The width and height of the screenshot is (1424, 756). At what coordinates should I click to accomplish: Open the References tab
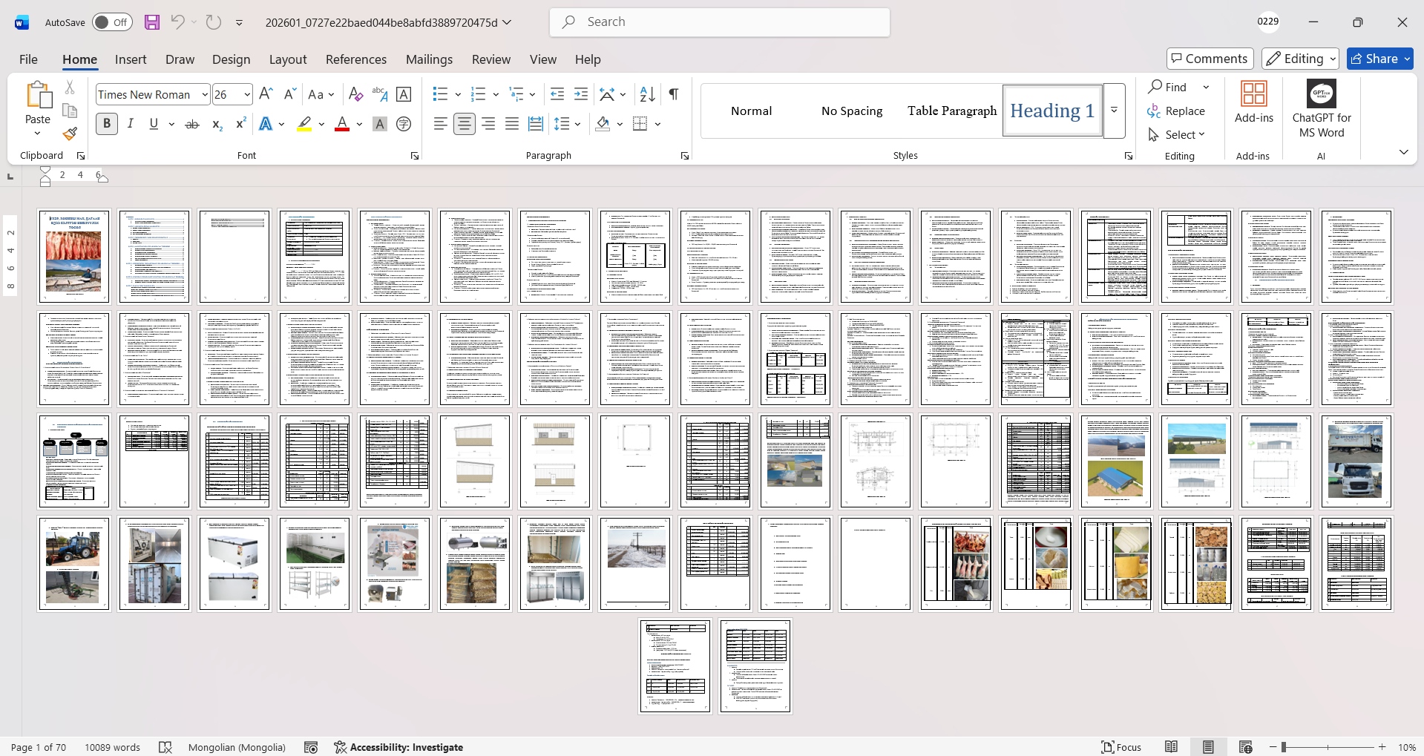pos(355,59)
